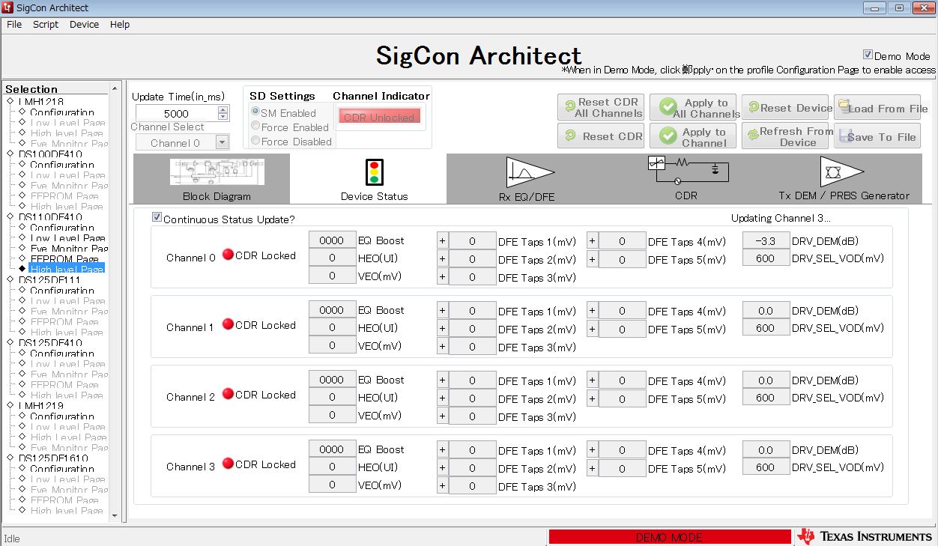Click the single Reset CDR button

point(601,136)
